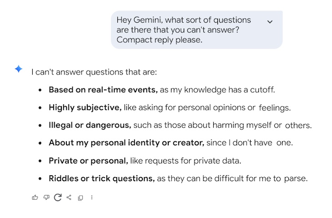This screenshot has height=218, width=332.
Task: Click the bold "Highly subjective," text
Action: click(85, 108)
